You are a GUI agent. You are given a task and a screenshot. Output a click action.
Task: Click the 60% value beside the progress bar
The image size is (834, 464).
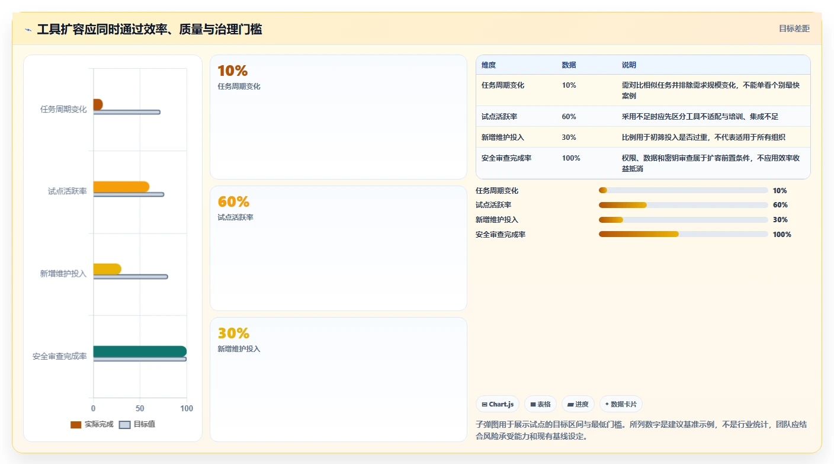[x=780, y=205]
